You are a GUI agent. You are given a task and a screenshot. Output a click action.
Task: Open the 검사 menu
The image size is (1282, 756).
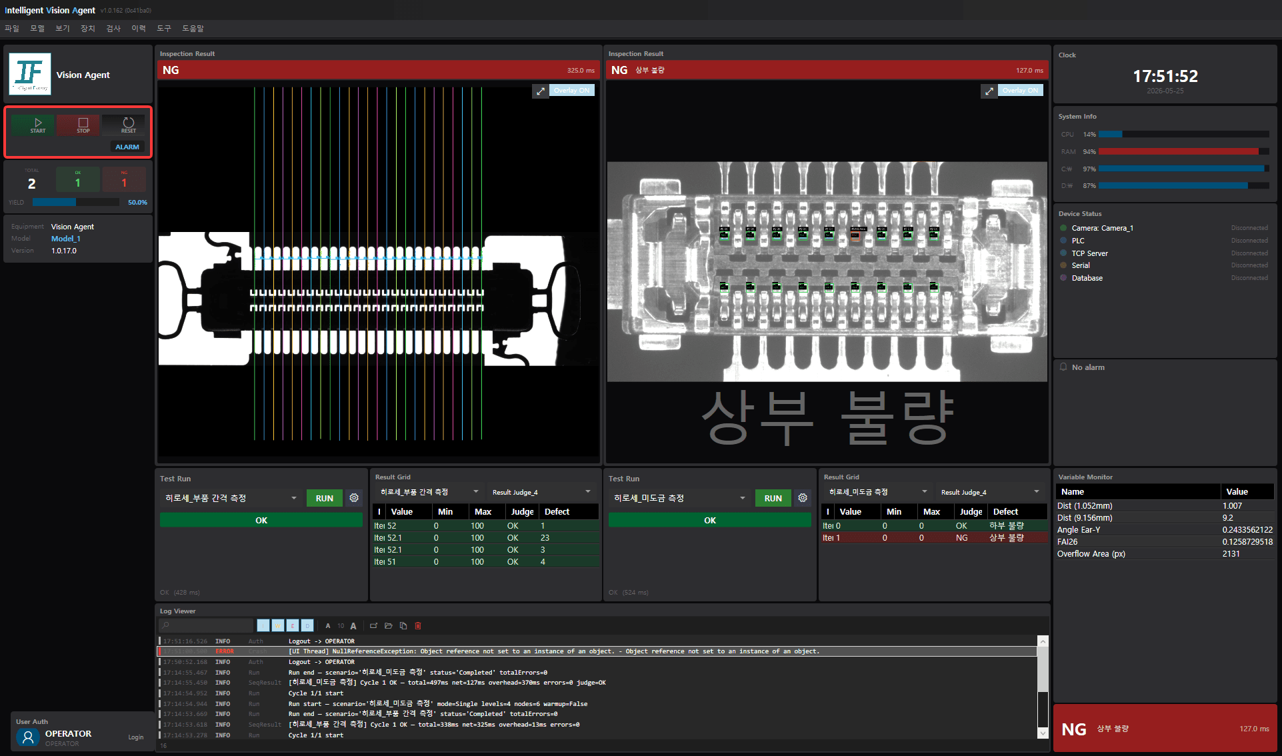tap(113, 28)
